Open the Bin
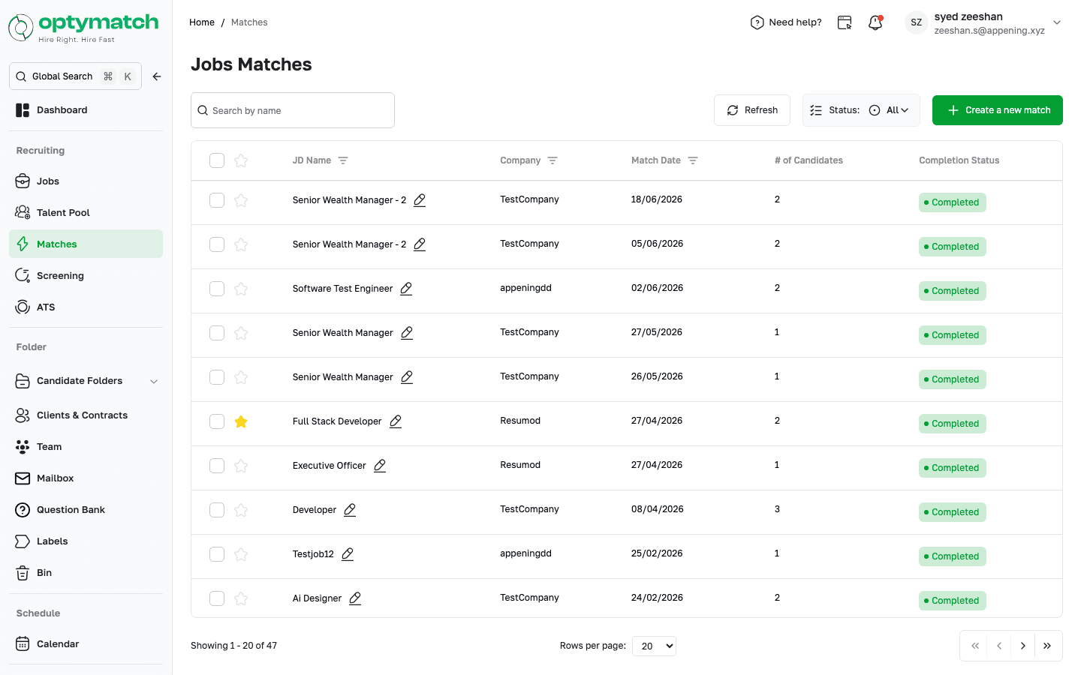 coord(86,573)
